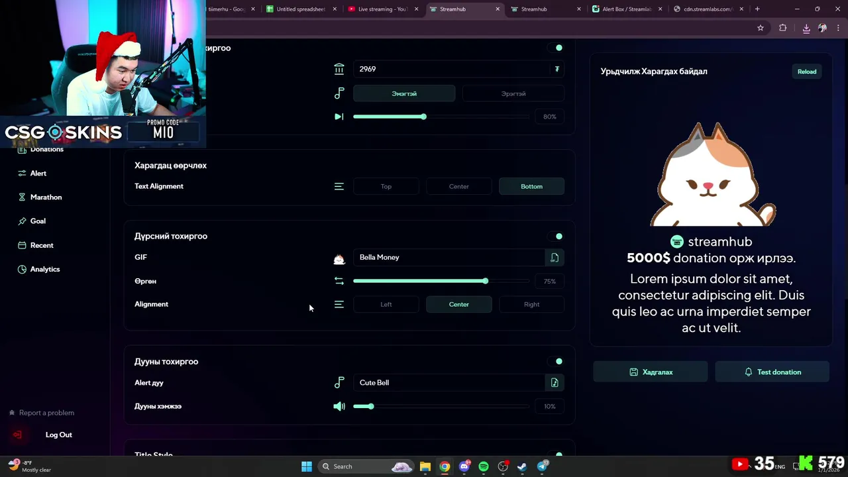Open the browser Extensions puzzle icon

[x=782, y=28]
